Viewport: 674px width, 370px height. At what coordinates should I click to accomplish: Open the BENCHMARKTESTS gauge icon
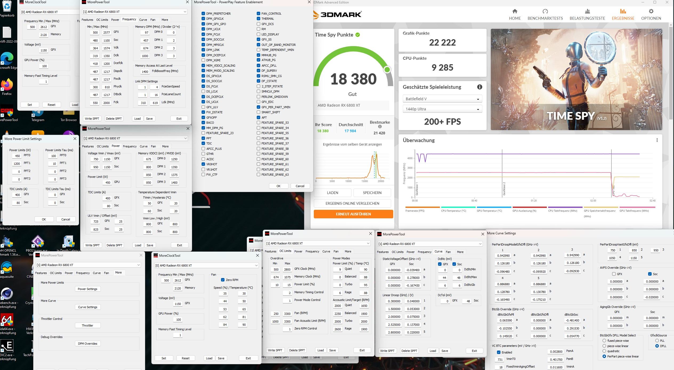[545, 11]
